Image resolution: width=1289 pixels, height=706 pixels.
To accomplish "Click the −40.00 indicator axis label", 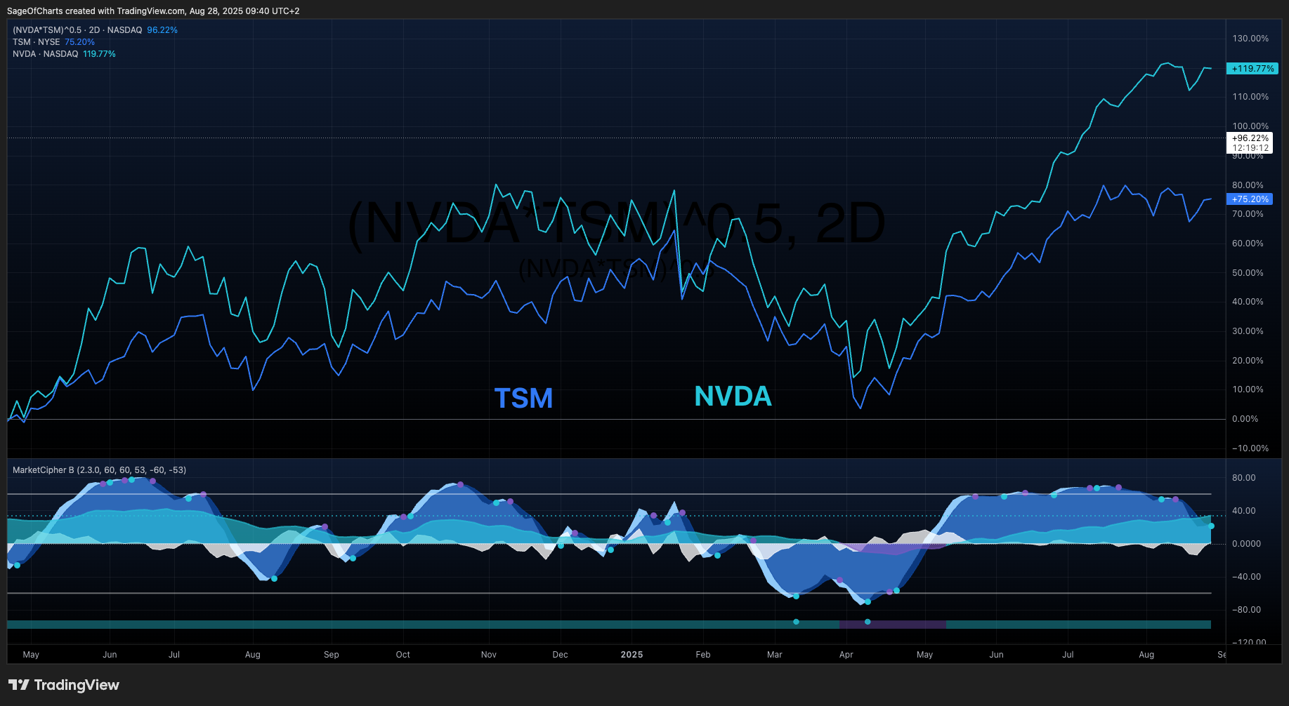I will 1246,577.
